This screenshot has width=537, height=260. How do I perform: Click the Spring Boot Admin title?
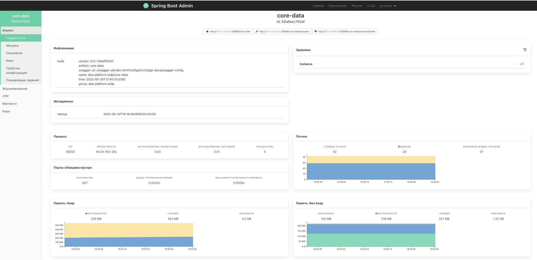(172, 6)
